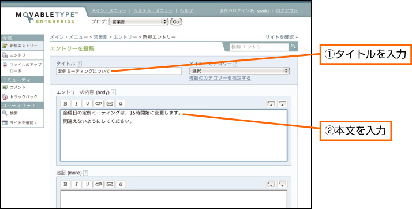Image resolution: width=412 pixels, height=209 pixels.
Task: Select トラックバック in sidebar
Action: pyautogui.click(x=22, y=97)
